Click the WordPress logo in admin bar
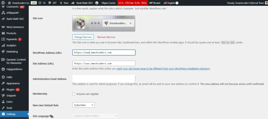The height and width of the screenshot is (119, 268). tap(3, 3)
